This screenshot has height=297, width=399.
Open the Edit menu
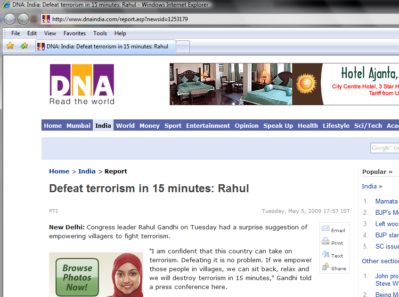32,33
